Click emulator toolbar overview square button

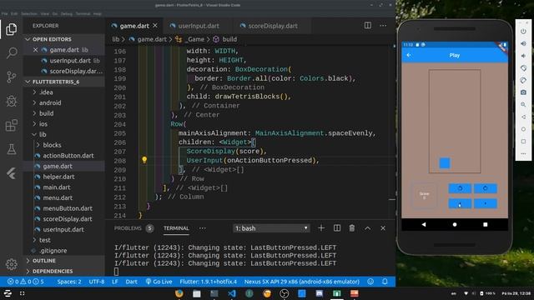tap(523, 142)
